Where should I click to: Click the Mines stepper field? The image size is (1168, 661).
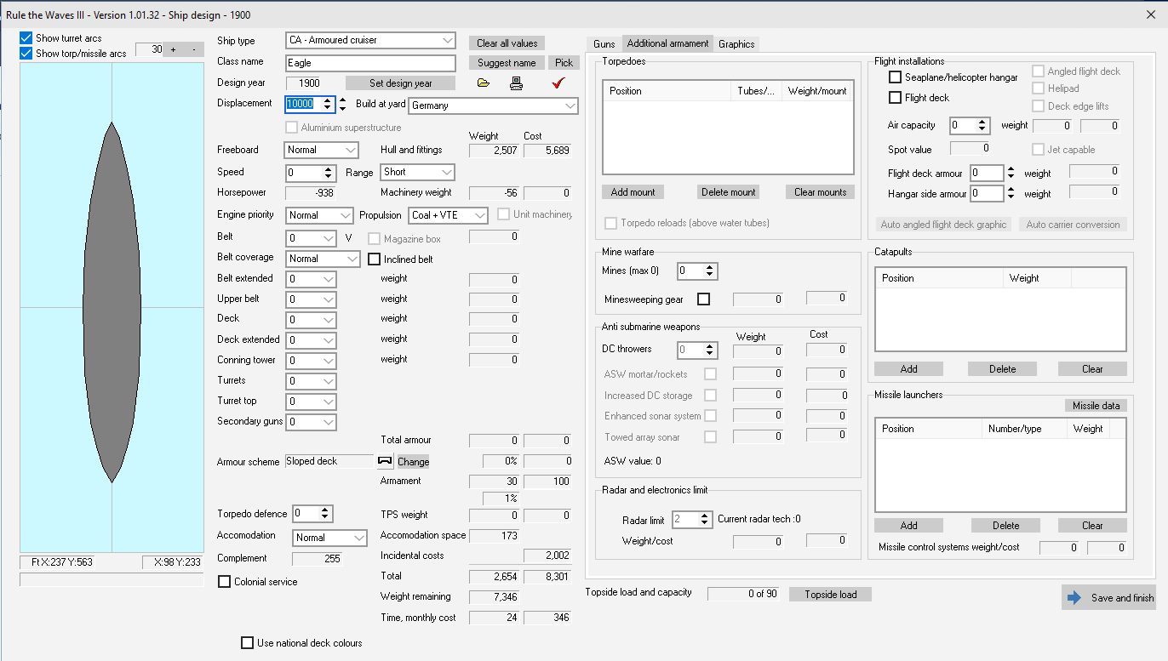point(697,271)
